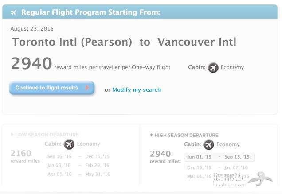Click the down arrow beside Low Season Departure
This screenshot has height=194, width=282.
click(x=12, y=134)
